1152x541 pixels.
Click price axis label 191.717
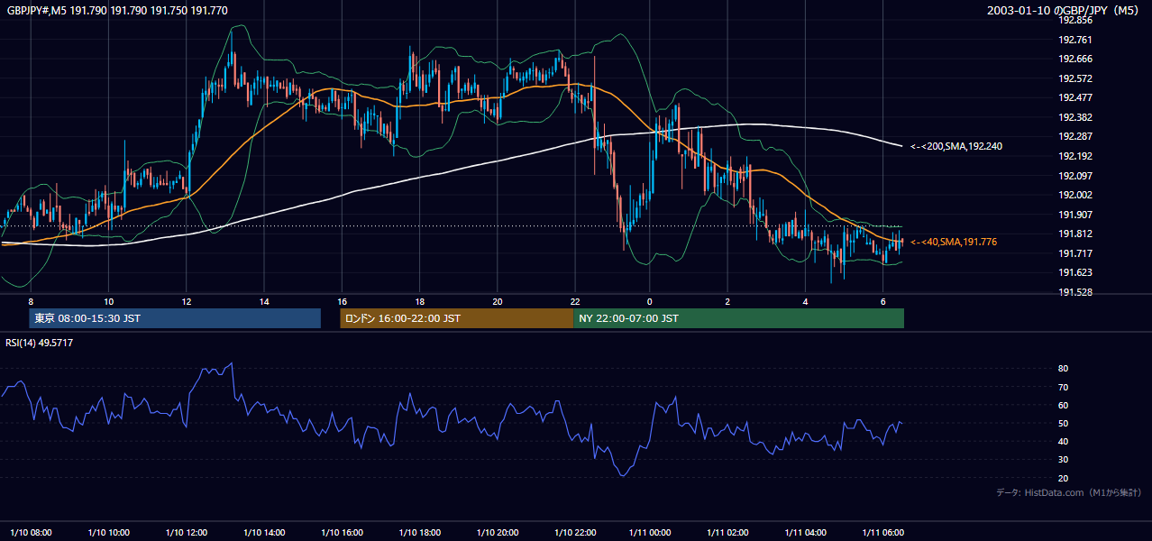pos(1074,253)
